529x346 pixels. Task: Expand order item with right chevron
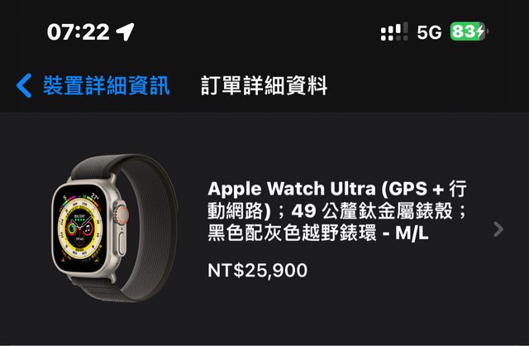498,229
